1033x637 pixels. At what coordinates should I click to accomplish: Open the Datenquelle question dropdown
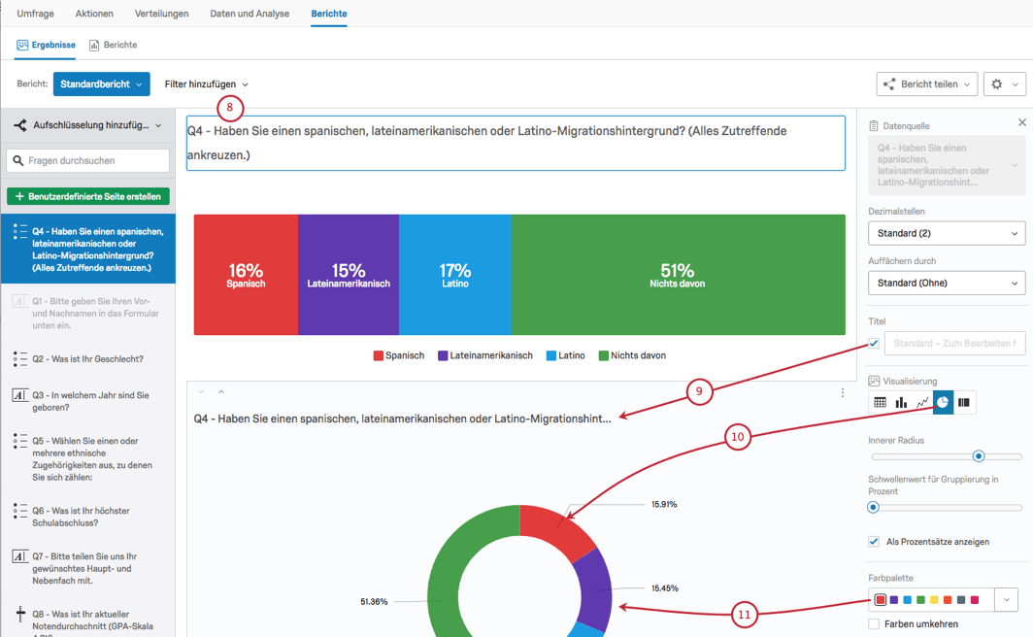click(x=947, y=165)
